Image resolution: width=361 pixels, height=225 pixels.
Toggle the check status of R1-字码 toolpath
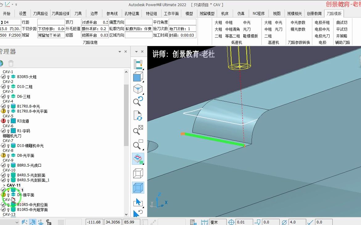tap(3, 131)
